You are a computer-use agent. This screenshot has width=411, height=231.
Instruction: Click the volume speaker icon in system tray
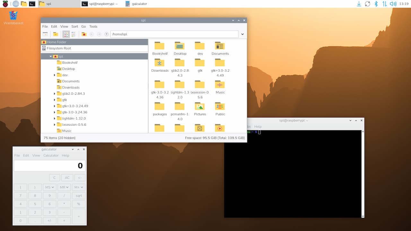tap(393, 4)
